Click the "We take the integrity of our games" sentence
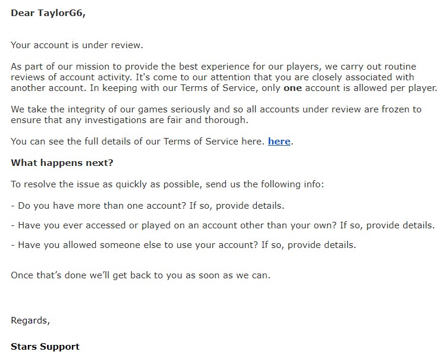 click(216, 109)
